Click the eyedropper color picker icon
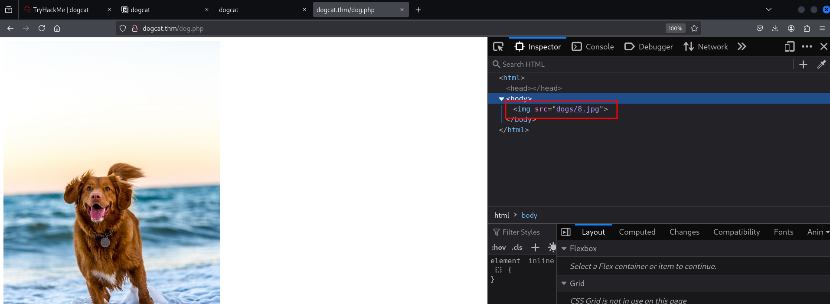Viewport: 830px width, 304px height. pos(821,65)
